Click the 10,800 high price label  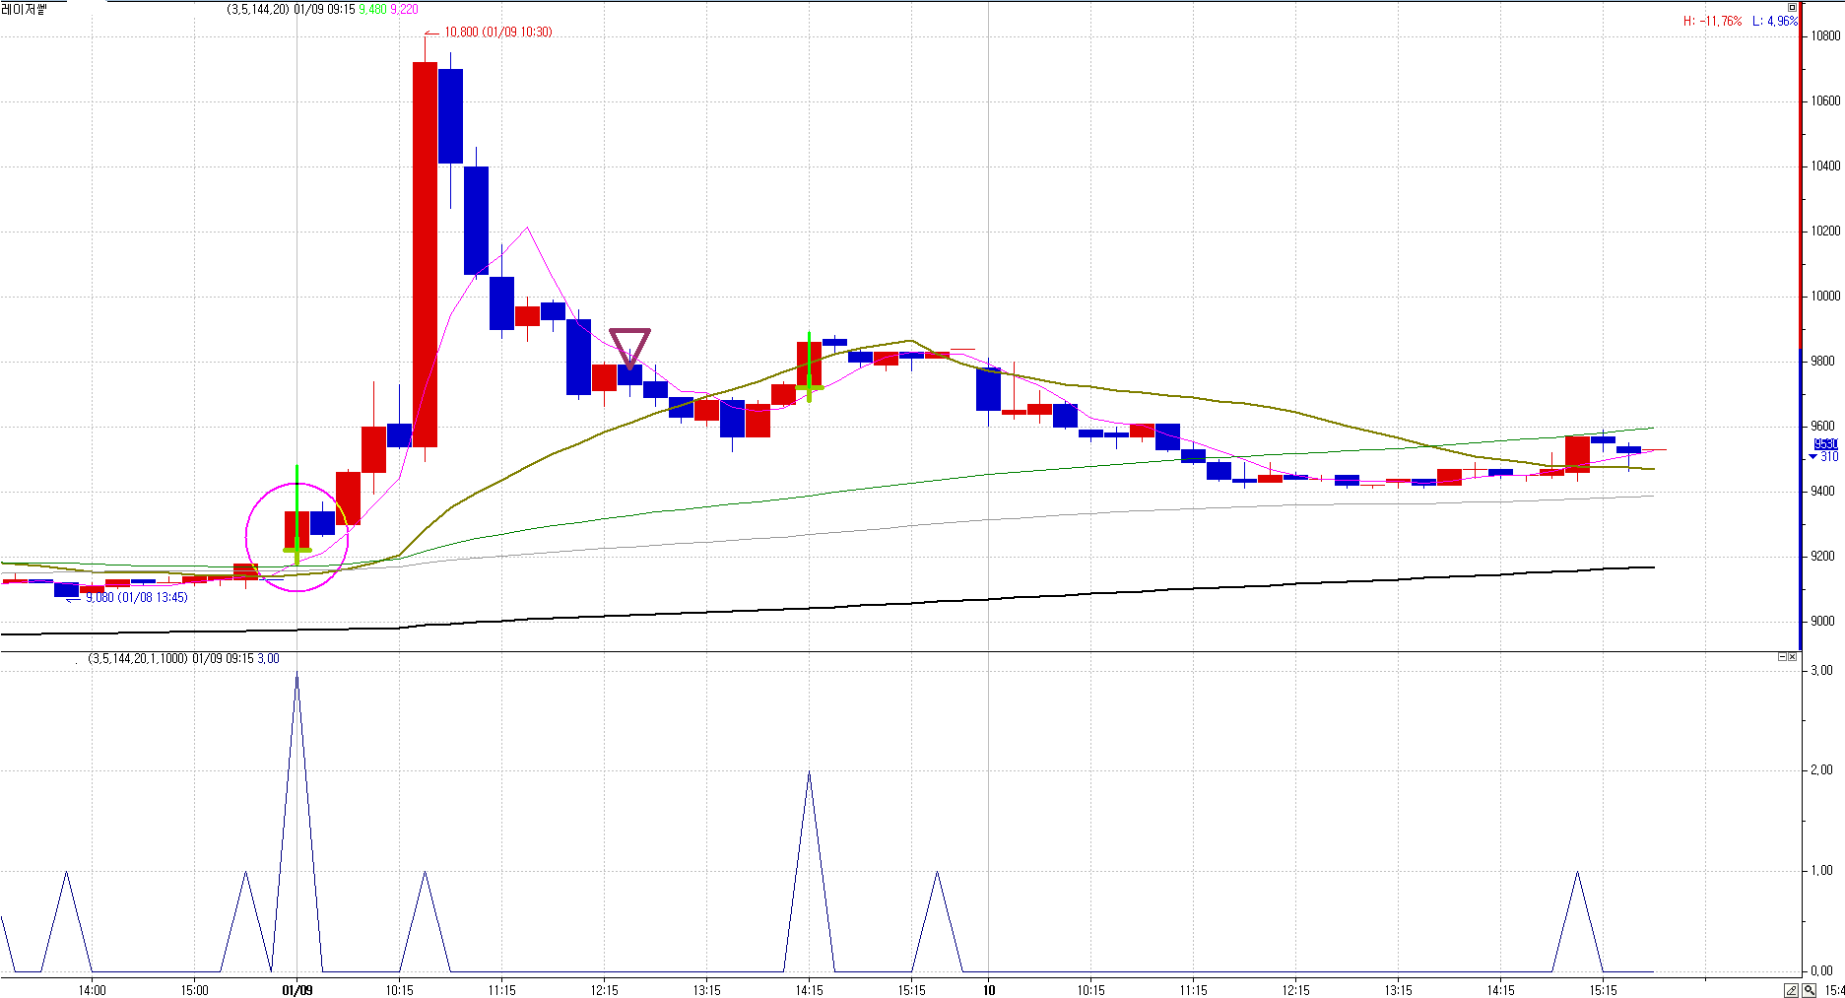coord(497,33)
